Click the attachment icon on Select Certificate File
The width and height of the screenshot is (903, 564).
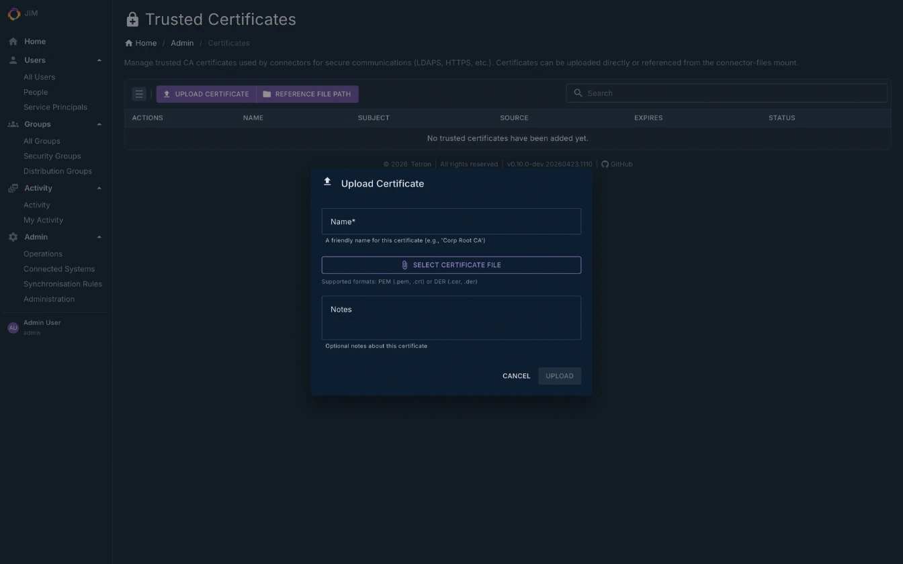pos(404,265)
